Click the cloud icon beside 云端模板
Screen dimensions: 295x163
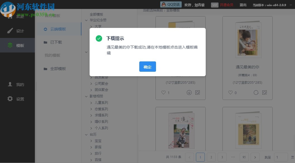click(x=45, y=29)
